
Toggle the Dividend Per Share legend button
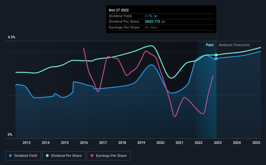(x=64, y=156)
